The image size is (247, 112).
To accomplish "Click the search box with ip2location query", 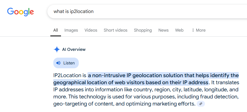I will click(147, 12).
